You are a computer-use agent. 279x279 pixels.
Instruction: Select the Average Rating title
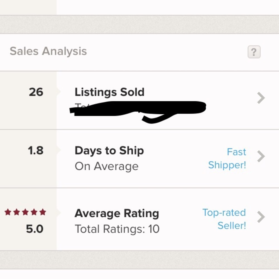click(117, 214)
